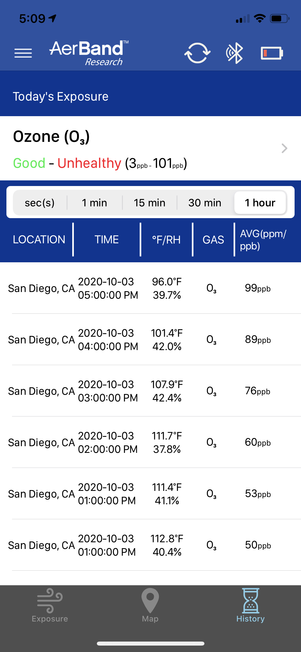The height and width of the screenshot is (652, 301).
Task: Tap the TIME column header
Action: click(106, 240)
